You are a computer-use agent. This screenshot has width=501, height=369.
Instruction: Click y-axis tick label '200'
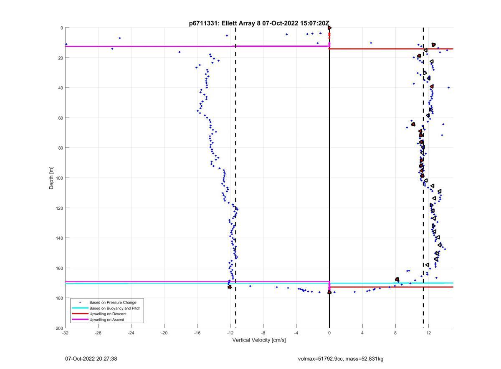pos(59,328)
